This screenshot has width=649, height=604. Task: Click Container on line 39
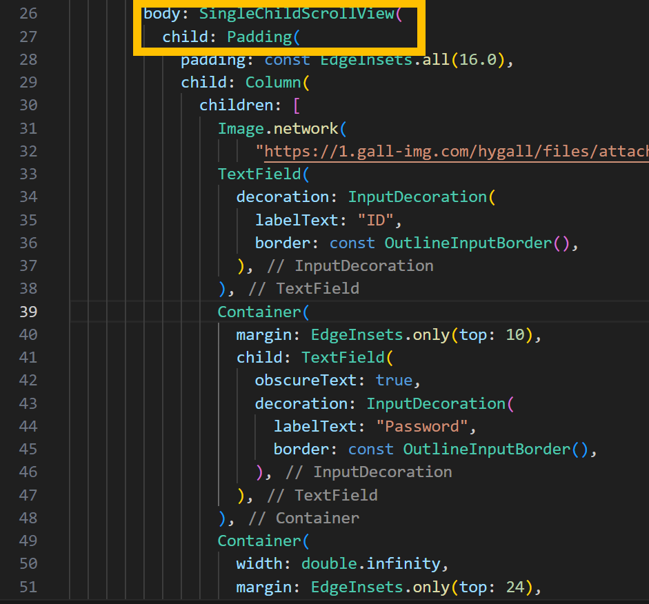coord(259,312)
